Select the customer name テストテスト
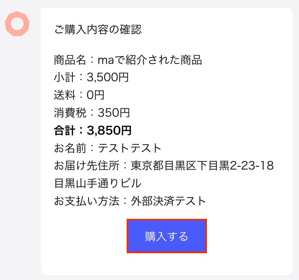The width and height of the screenshot is (299, 280). coord(130,148)
